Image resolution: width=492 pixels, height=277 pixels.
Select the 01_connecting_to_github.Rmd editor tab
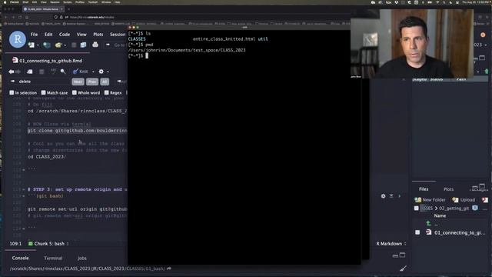48,61
